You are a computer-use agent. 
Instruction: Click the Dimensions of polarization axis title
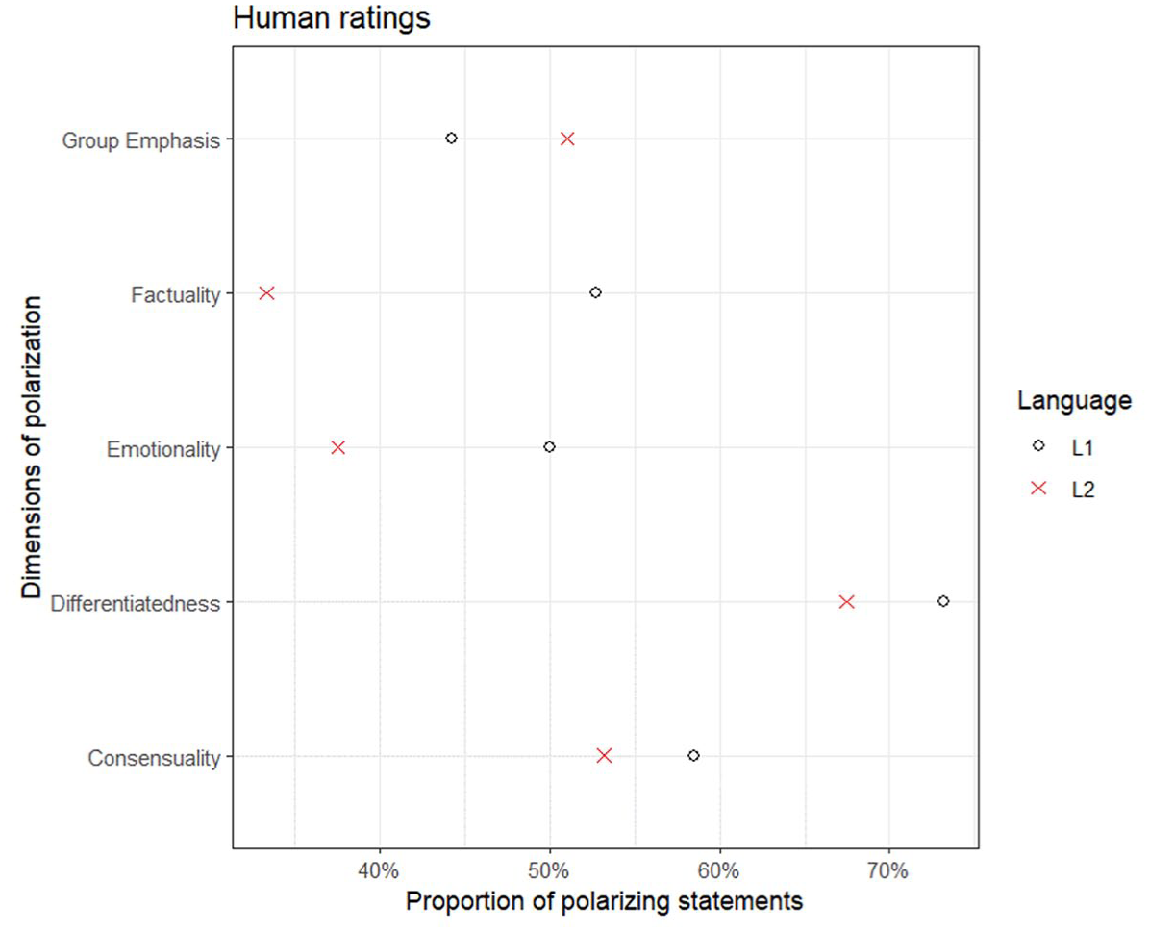coord(32,447)
